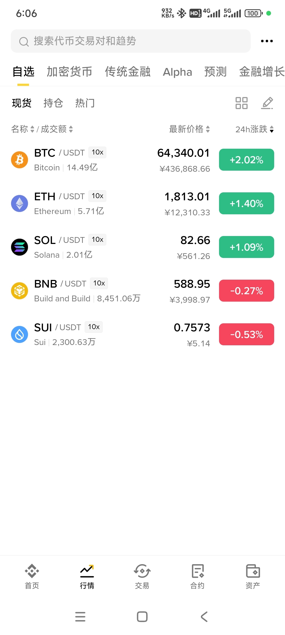The height and width of the screenshot is (635, 285).
Task: Tap the BNB -0.27% change button
Action: [246, 291]
